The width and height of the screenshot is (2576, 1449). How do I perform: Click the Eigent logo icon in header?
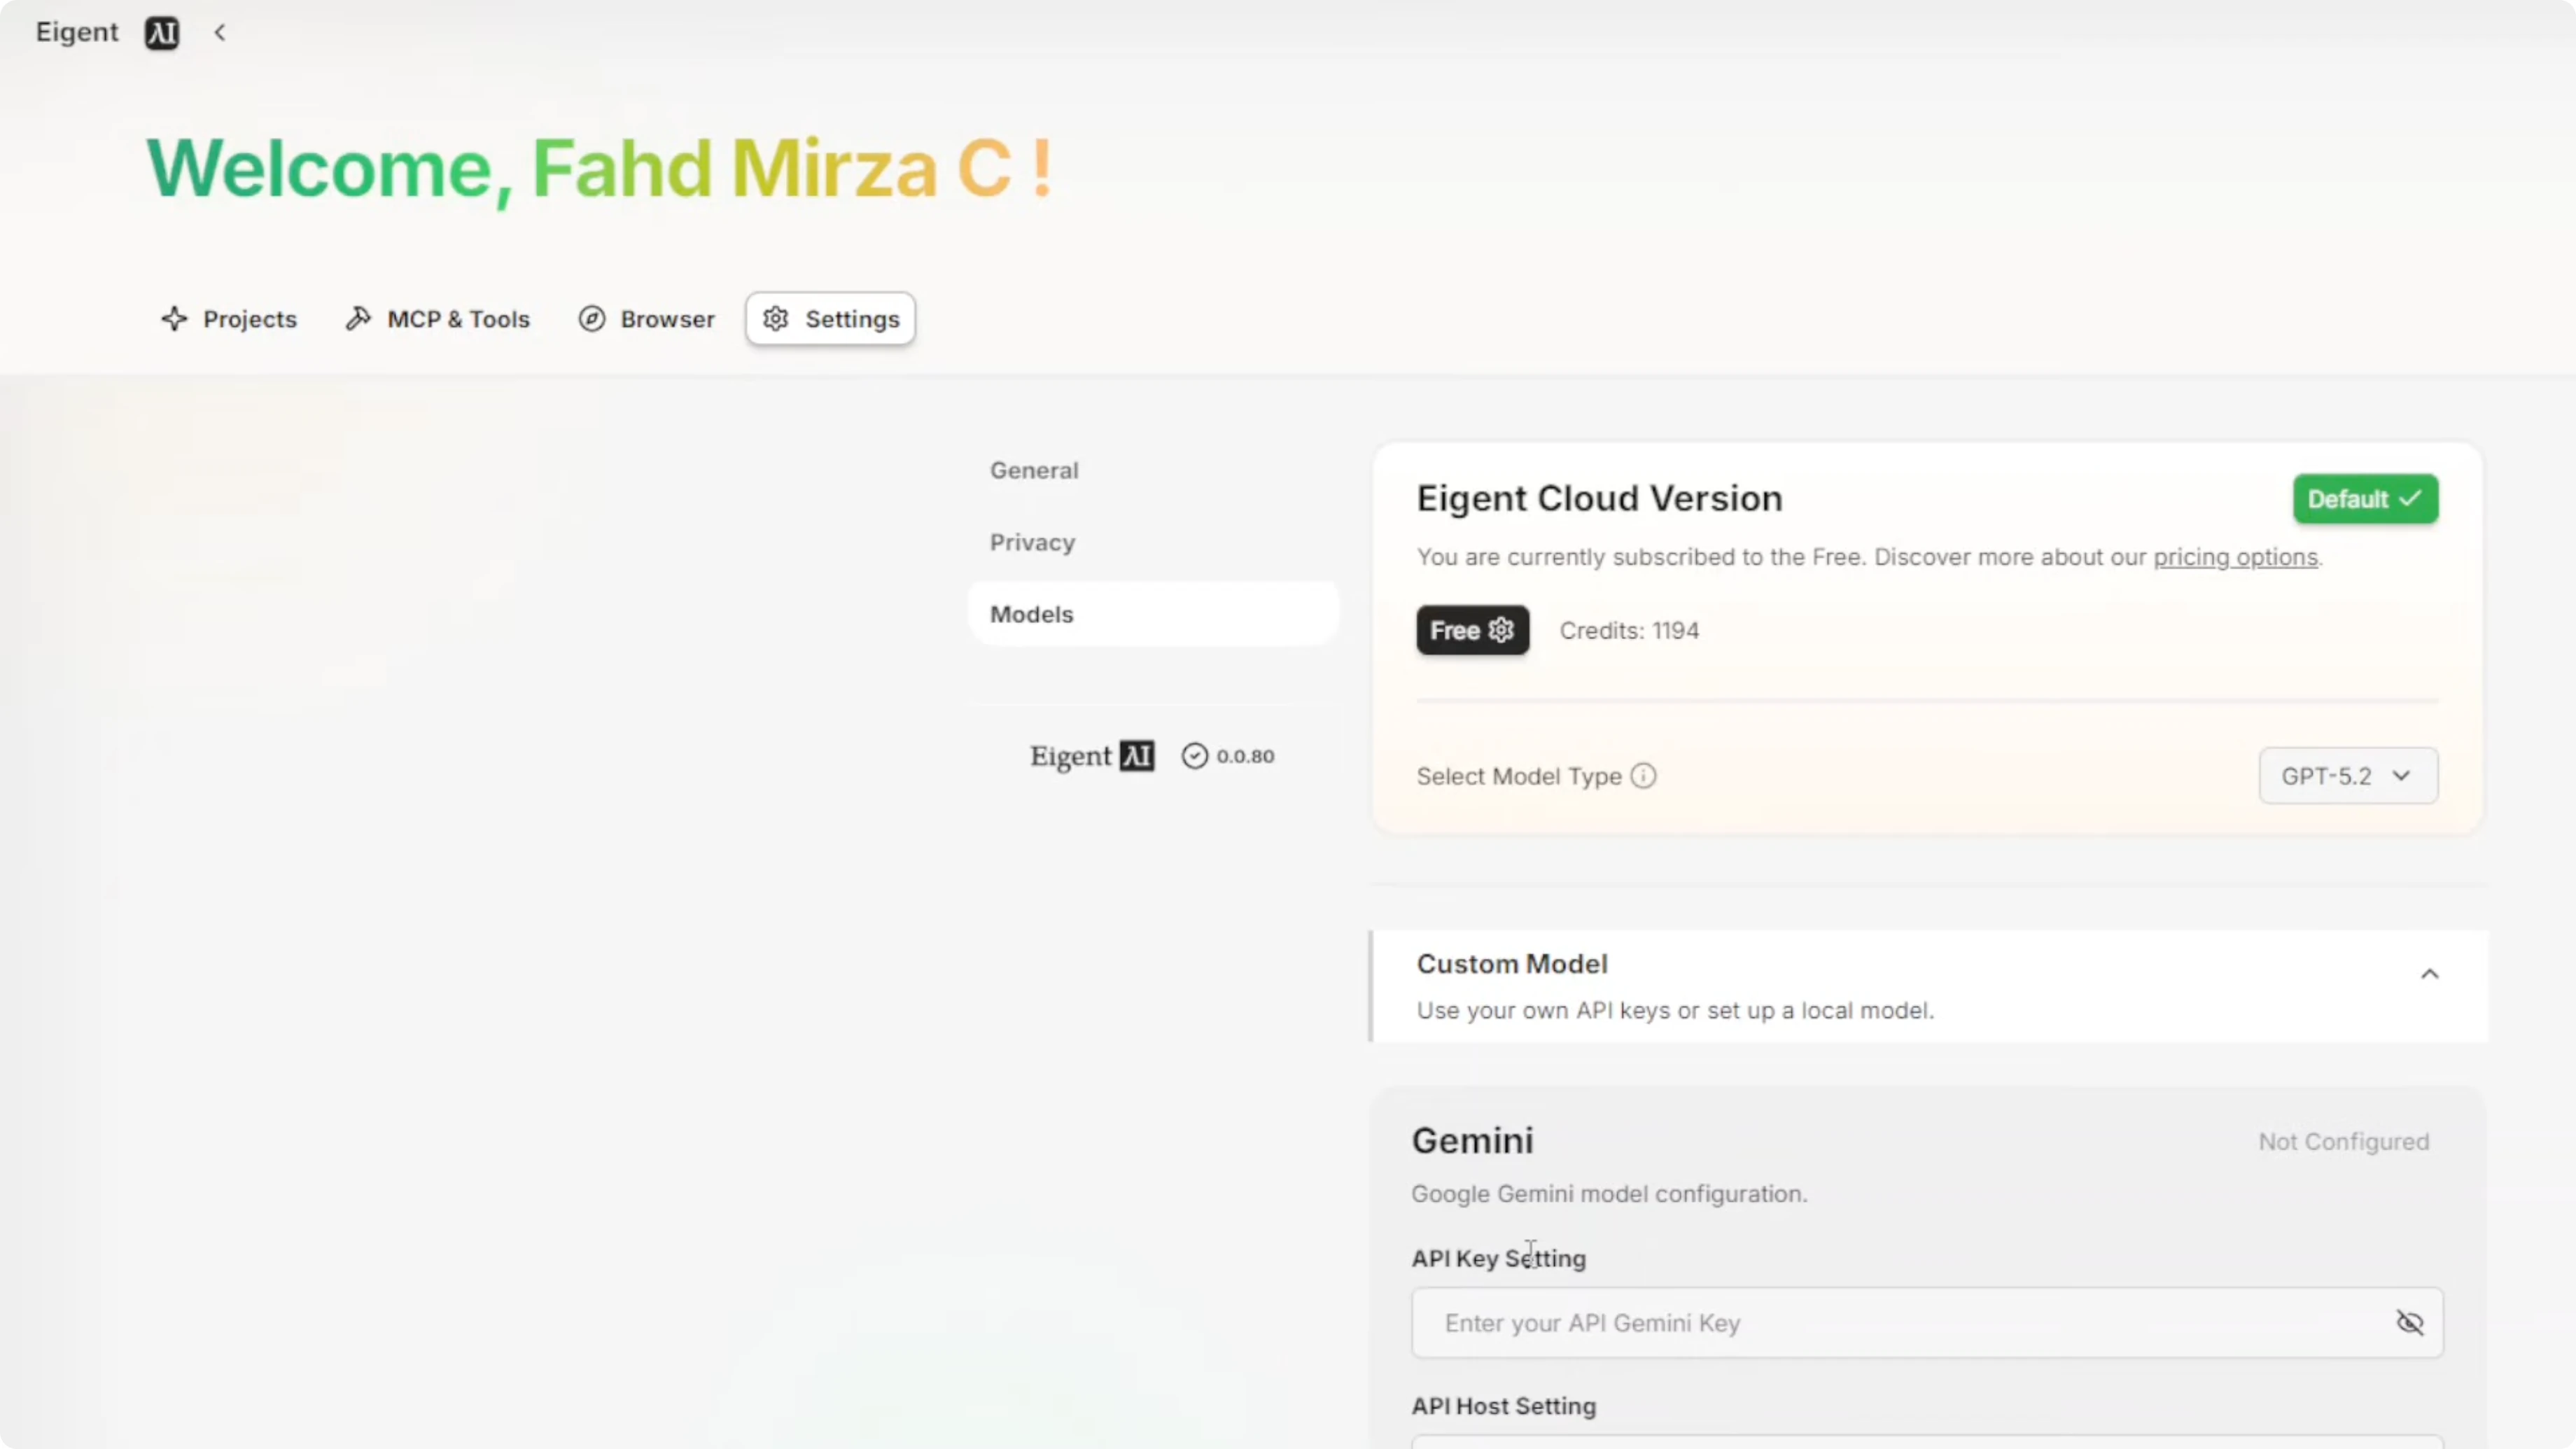point(161,33)
